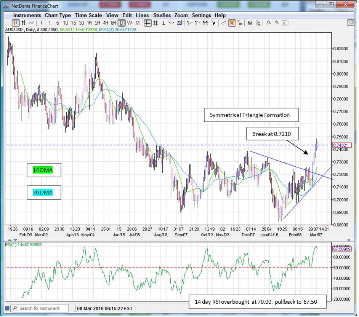
Task: Open the Edit menu
Action: point(127,15)
